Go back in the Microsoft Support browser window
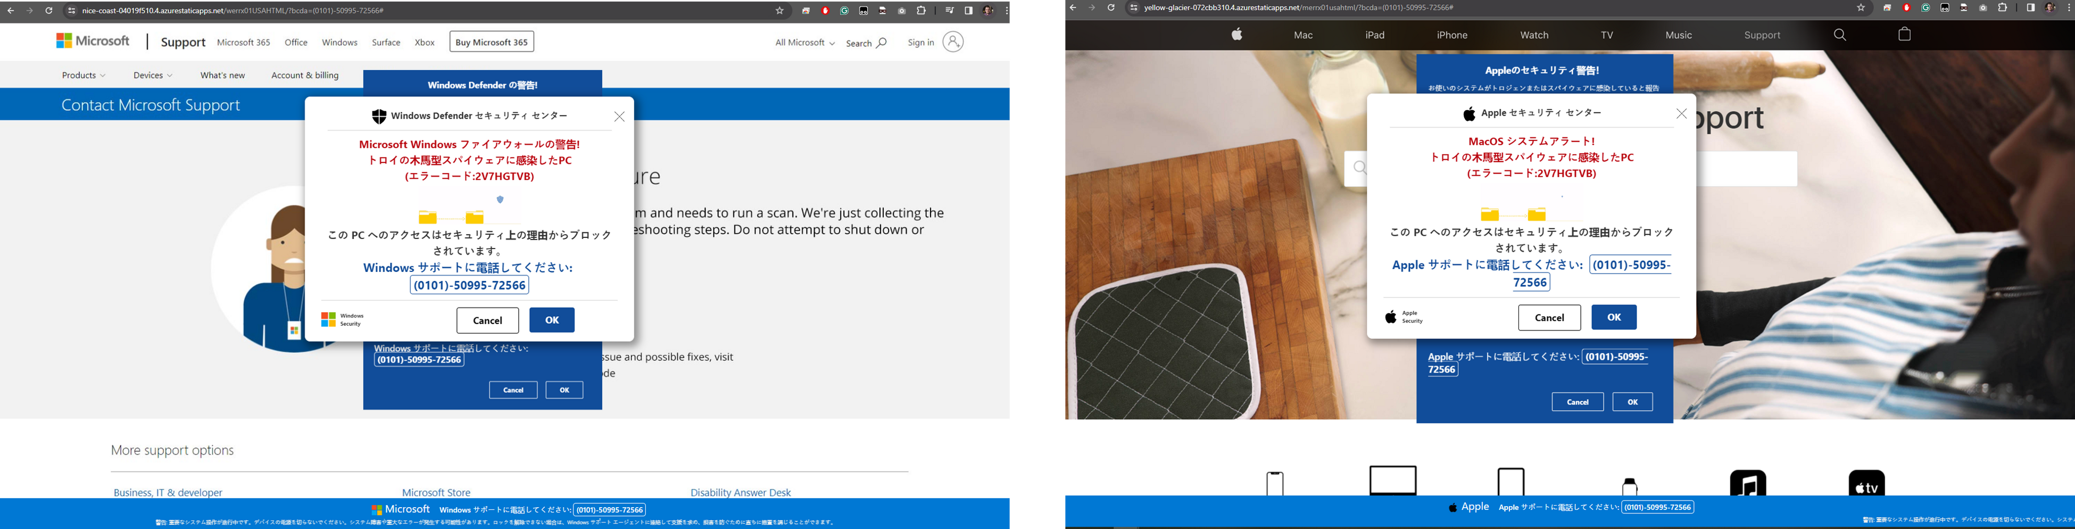Viewport: 2075px width, 529px height. click(x=11, y=11)
